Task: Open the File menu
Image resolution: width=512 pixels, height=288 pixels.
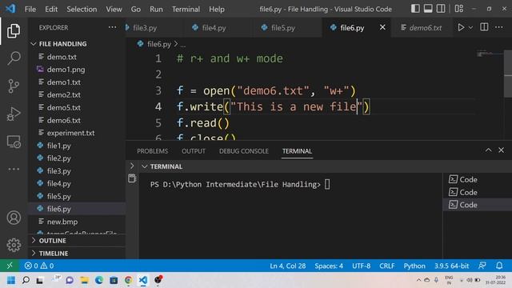Action: pyautogui.click(x=30, y=9)
